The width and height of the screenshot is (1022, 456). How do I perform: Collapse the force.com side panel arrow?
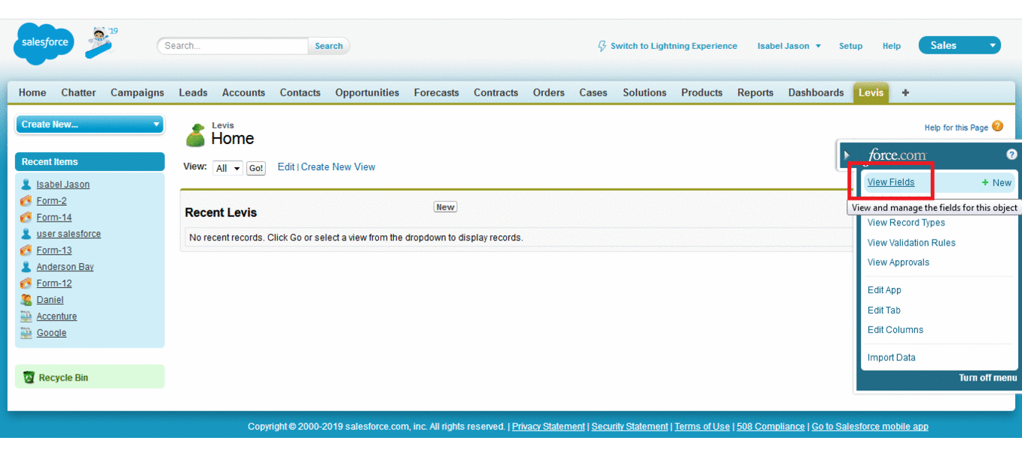pos(847,155)
